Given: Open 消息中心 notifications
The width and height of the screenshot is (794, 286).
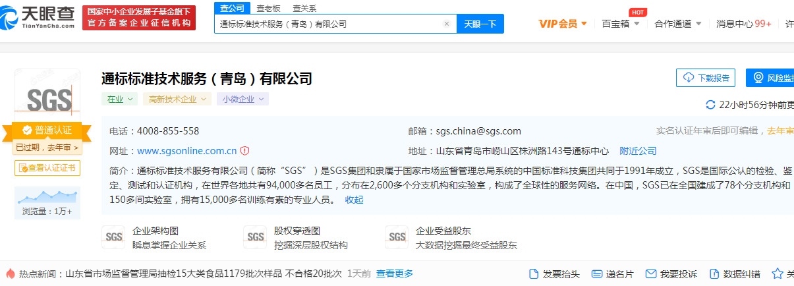Looking at the screenshot, I should (744, 24).
